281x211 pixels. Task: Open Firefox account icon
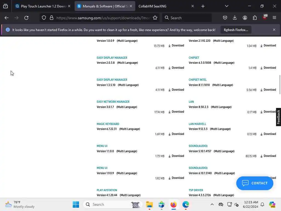pos(245,18)
